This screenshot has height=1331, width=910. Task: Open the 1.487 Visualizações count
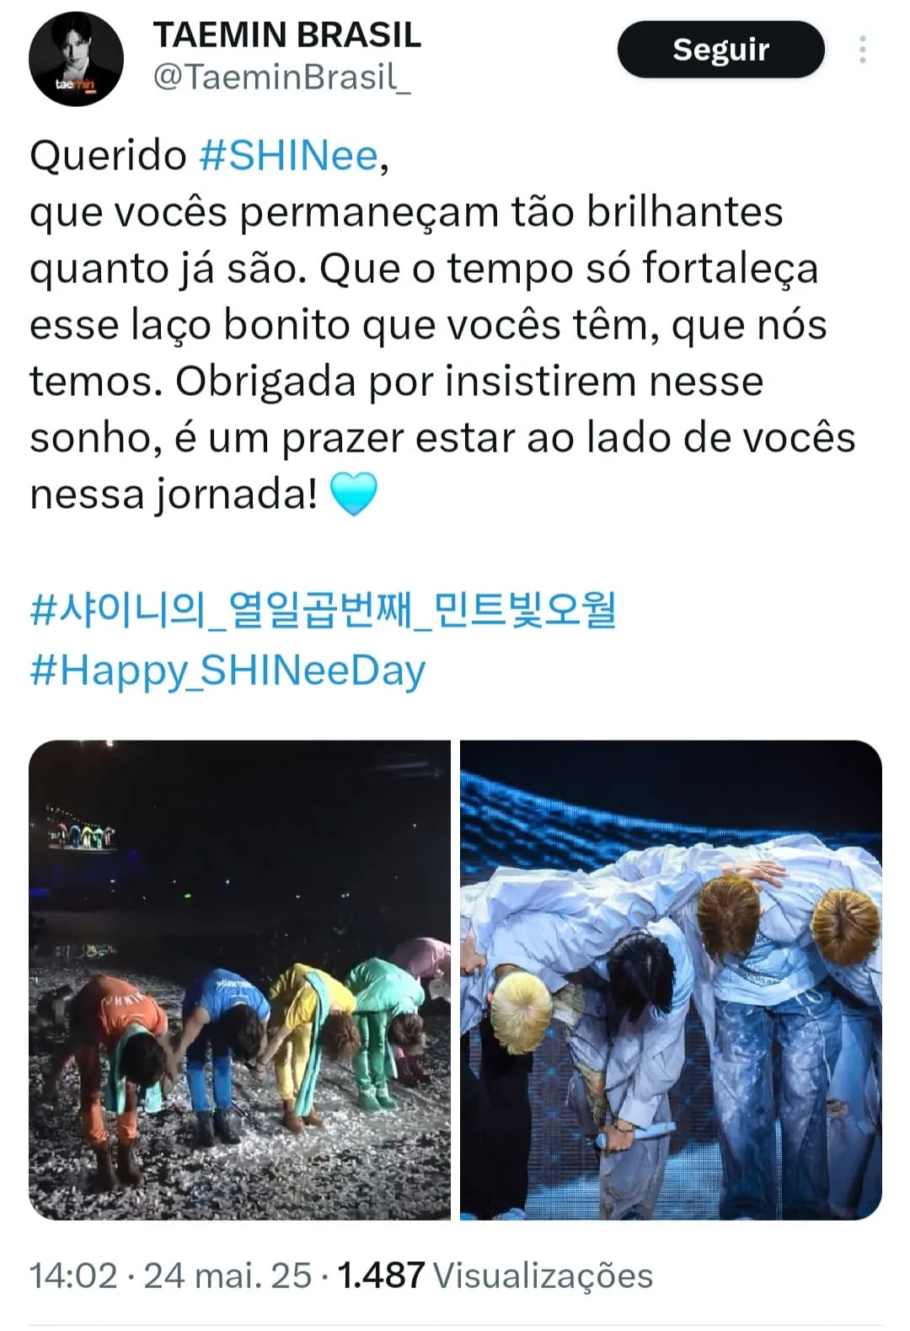[495, 1275]
